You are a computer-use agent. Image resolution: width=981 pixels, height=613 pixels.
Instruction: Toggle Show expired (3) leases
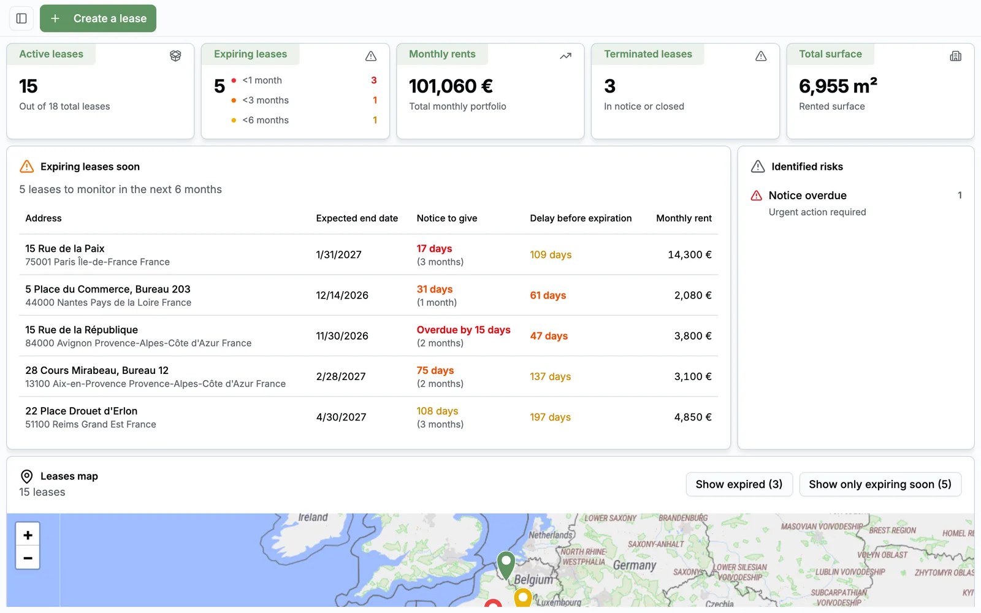tap(739, 484)
